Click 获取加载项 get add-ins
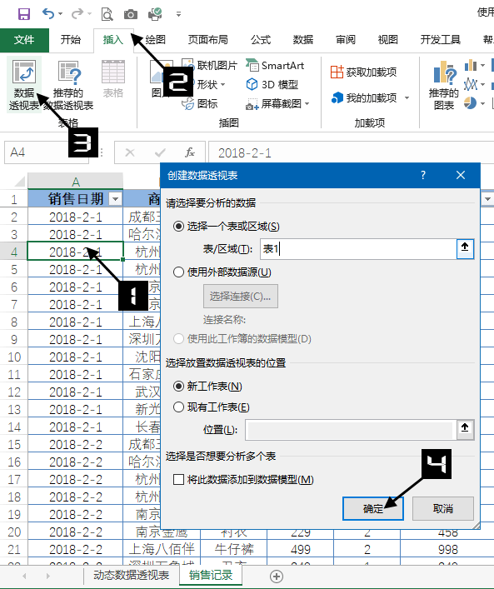The height and width of the screenshot is (589, 494). (363, 72)
